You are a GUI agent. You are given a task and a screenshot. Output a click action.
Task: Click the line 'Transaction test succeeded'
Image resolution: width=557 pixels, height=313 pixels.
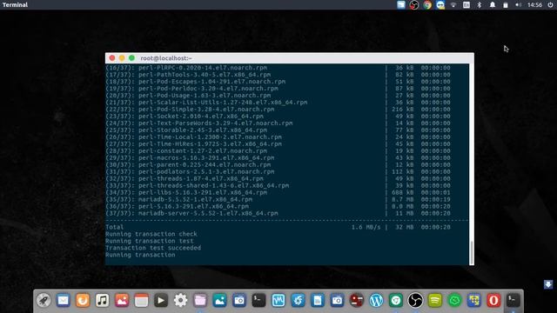point(153,248)
